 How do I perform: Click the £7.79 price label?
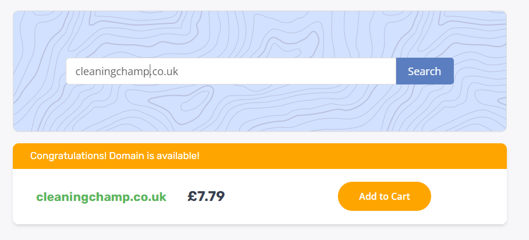(206, 196)
